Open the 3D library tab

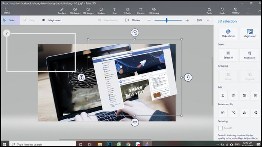point(154,11)
